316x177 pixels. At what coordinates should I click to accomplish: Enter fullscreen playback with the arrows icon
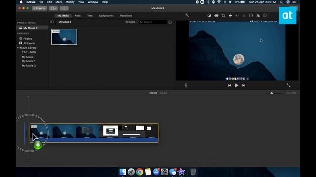coord(288,85)
